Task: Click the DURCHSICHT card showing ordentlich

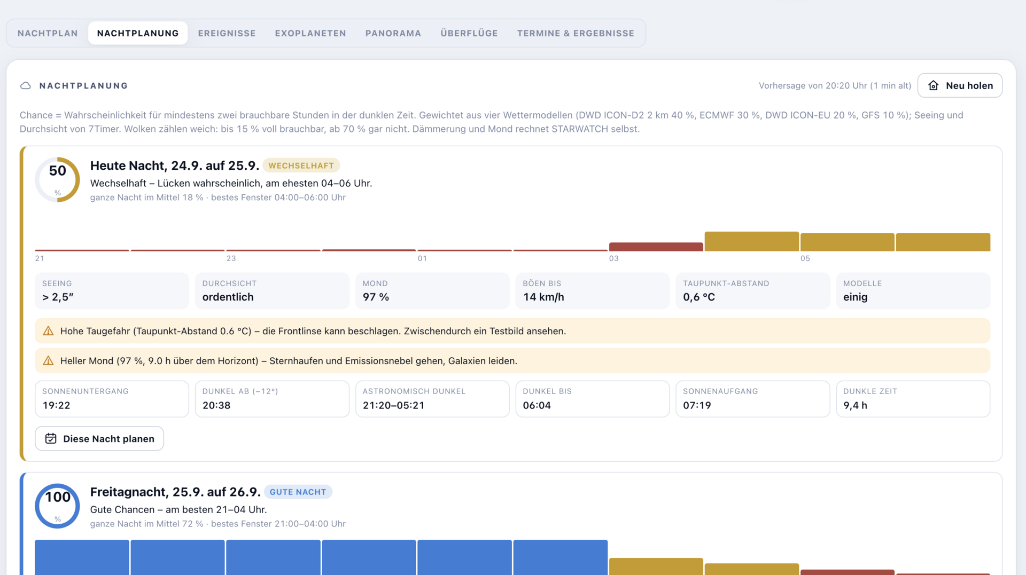Action: (x=272, y=291)
